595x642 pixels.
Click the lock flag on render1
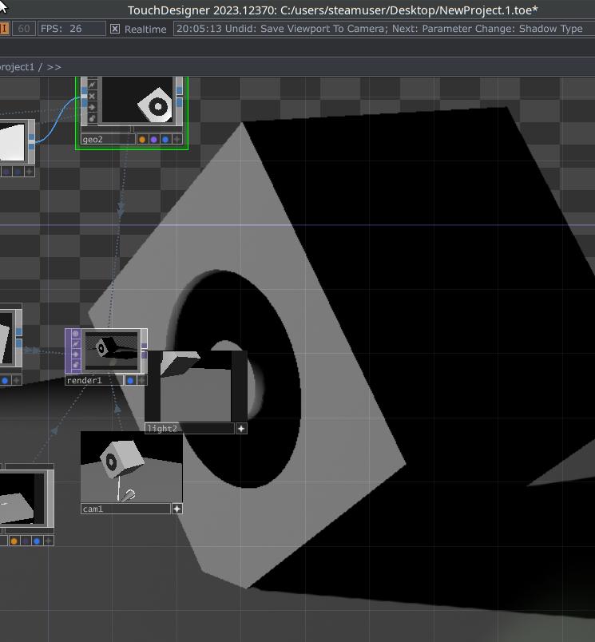click(76, 364)
